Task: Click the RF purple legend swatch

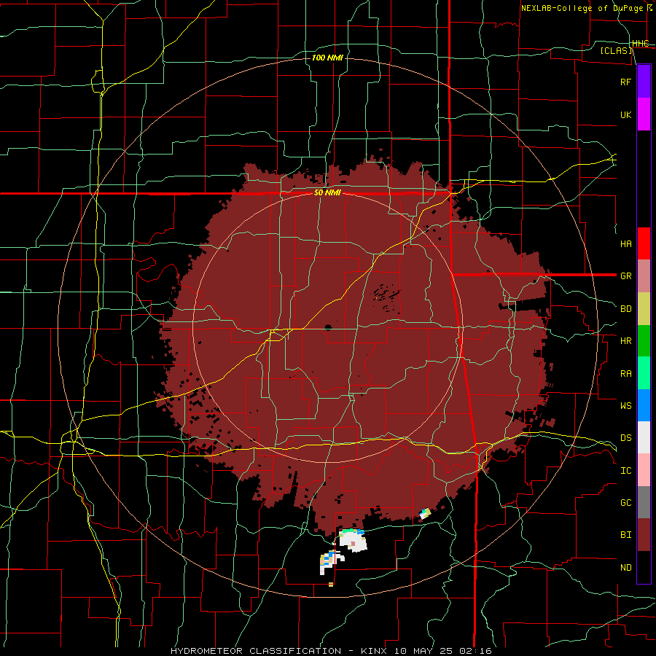Action: (x=644, y=82)
